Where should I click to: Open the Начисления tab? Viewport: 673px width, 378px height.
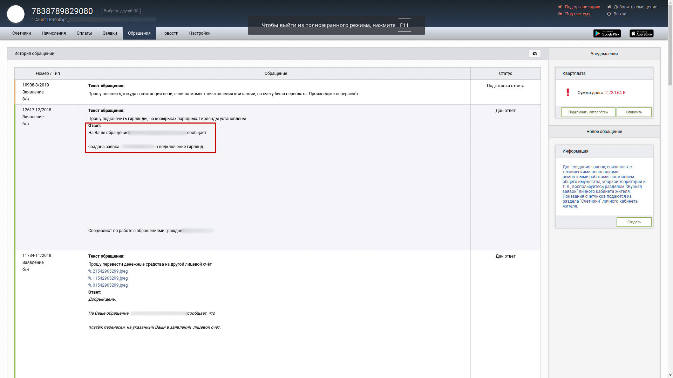(x=54, y=33)
